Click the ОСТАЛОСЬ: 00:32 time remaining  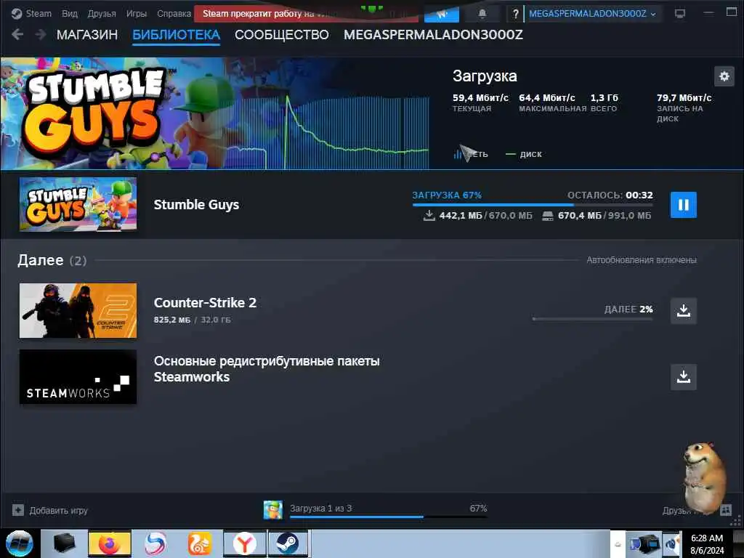point(610,195)
